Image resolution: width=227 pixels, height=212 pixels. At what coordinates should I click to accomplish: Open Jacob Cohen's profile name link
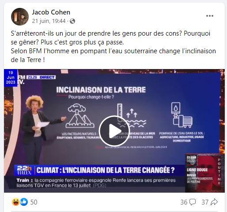[x=51, y=12]
